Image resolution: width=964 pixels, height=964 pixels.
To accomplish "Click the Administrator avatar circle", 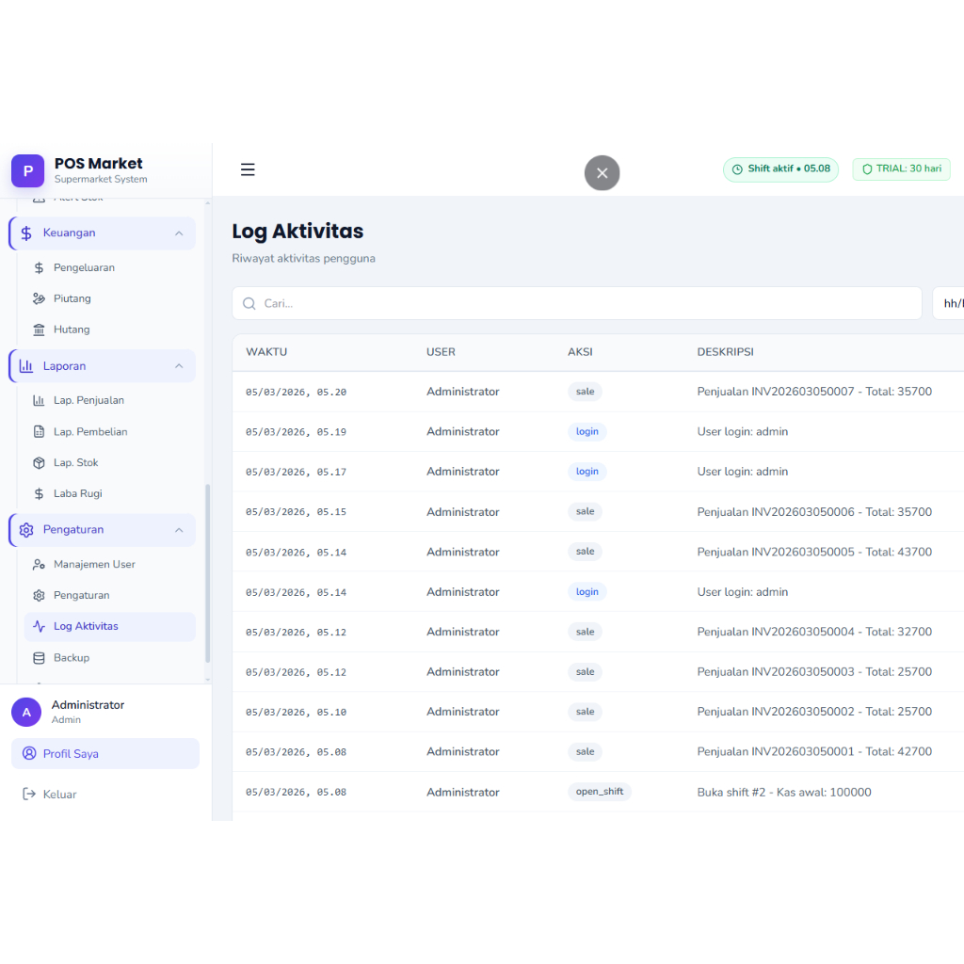I will click(x=26, y=712).
